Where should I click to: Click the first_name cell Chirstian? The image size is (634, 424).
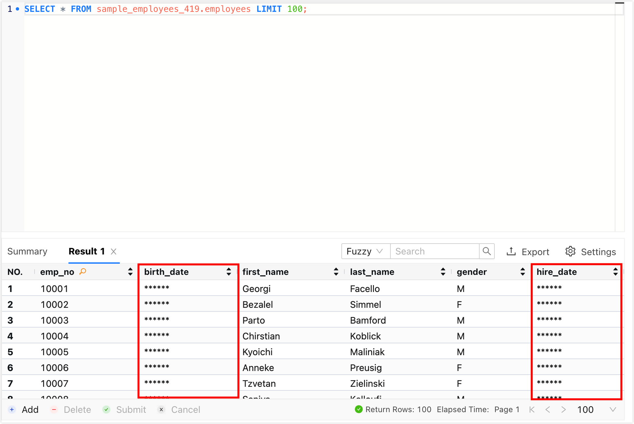coord(261,336)
